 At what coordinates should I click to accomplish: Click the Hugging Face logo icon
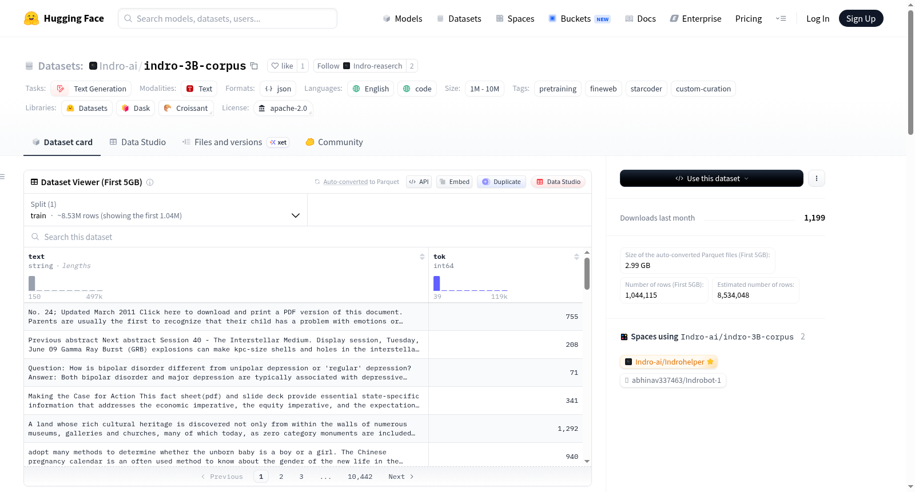31,18
